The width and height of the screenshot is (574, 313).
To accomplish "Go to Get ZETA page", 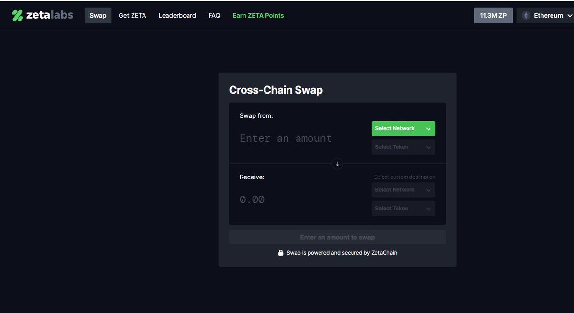I will (132, 15).
